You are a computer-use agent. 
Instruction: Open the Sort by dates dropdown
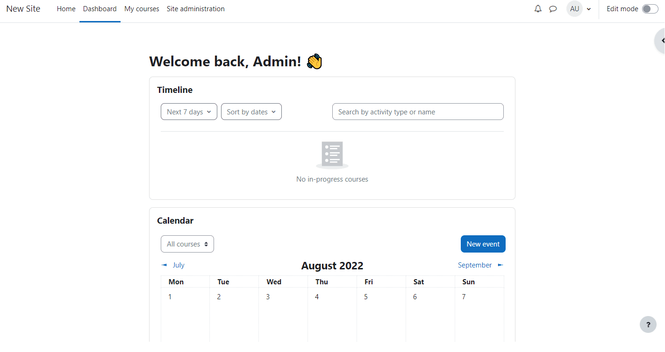[251, 112]
